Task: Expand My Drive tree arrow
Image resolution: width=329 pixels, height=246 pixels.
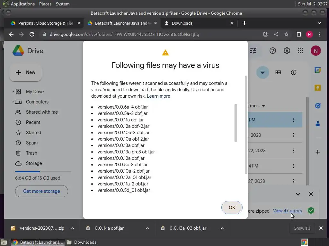Action: [x=13, y=92]
